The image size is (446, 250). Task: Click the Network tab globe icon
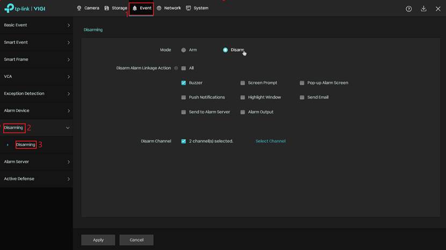(159, 8)
